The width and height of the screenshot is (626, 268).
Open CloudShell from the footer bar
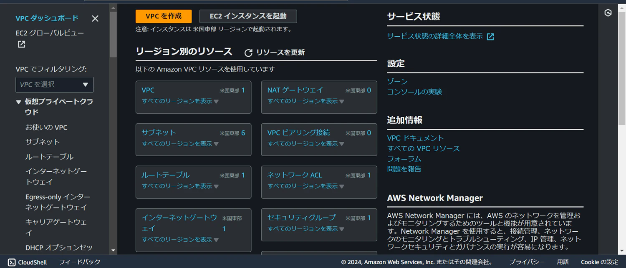click(28, 262)
